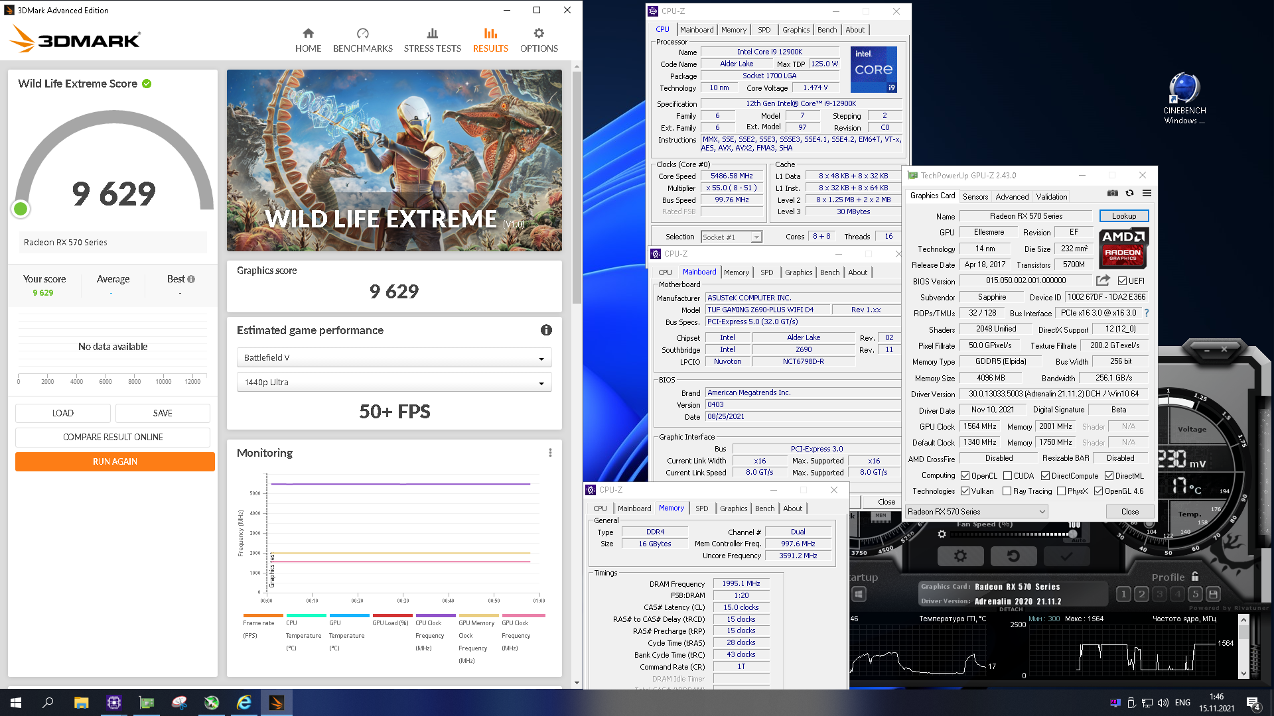The image size is (1274, 716).
Task: Toggle Afterburner profile lock icon
Action: (1195, 576)
